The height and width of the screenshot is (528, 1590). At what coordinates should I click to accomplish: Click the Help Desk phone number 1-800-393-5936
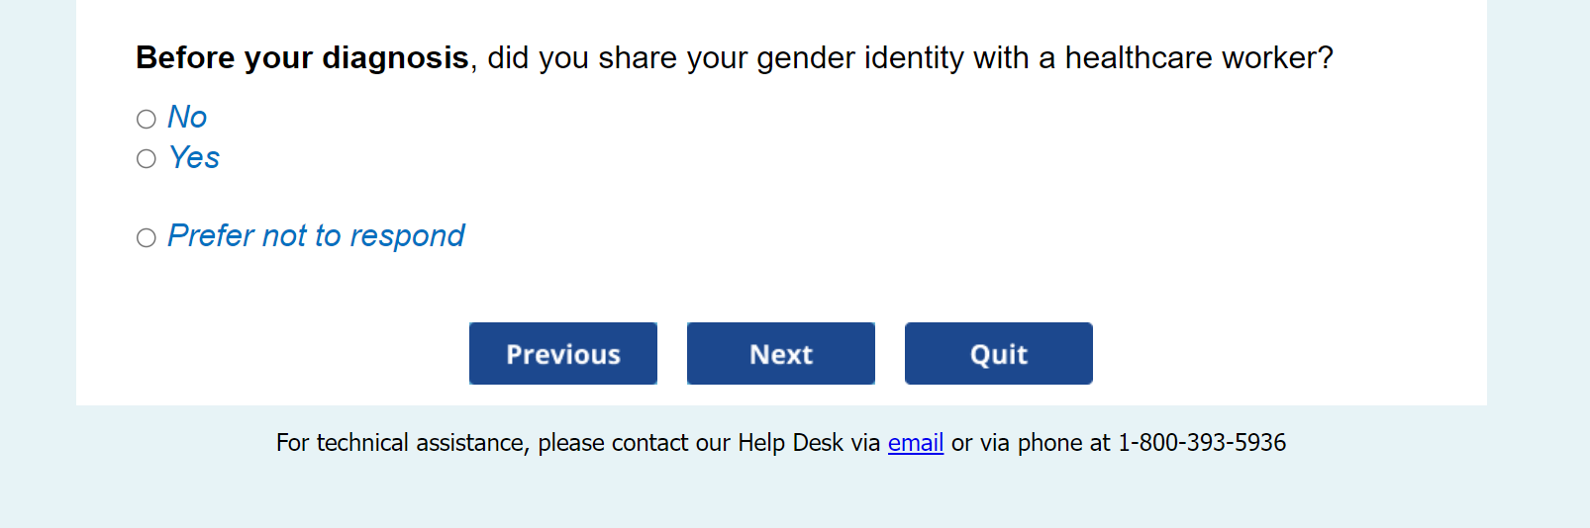coord(1201,443)
